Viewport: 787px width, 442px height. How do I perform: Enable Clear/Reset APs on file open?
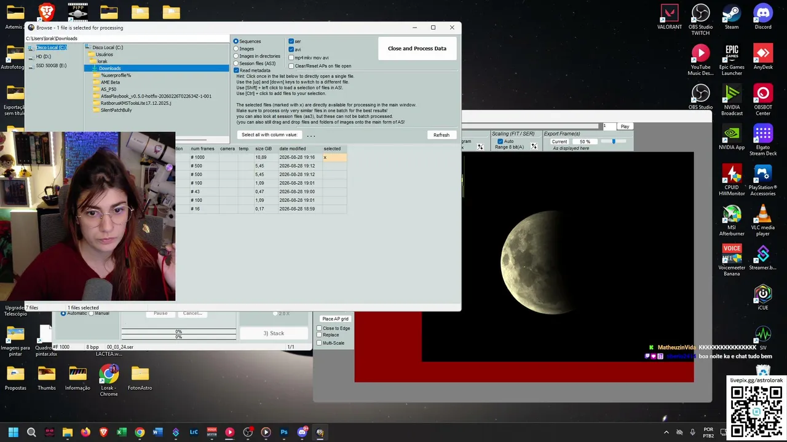pos(291,66)
